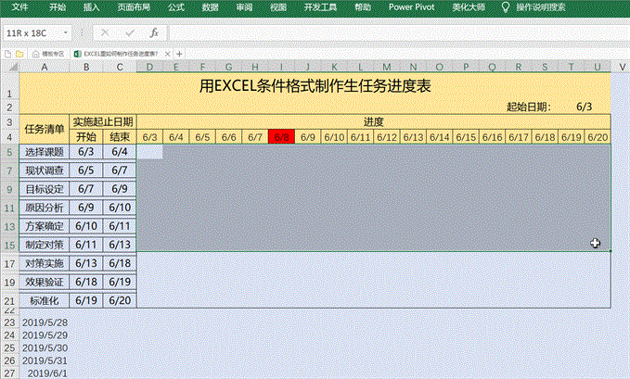Screen dimensions: 630x379
Task: Click the lightbulb search icon
Action: pyautogui.click(x=506, y=6)
